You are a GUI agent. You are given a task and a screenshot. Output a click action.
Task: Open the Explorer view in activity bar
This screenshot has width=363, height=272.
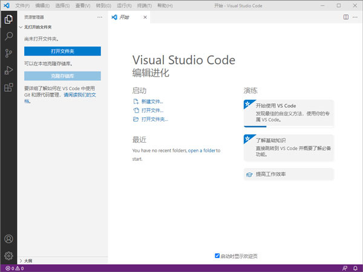tap(8, 19)
